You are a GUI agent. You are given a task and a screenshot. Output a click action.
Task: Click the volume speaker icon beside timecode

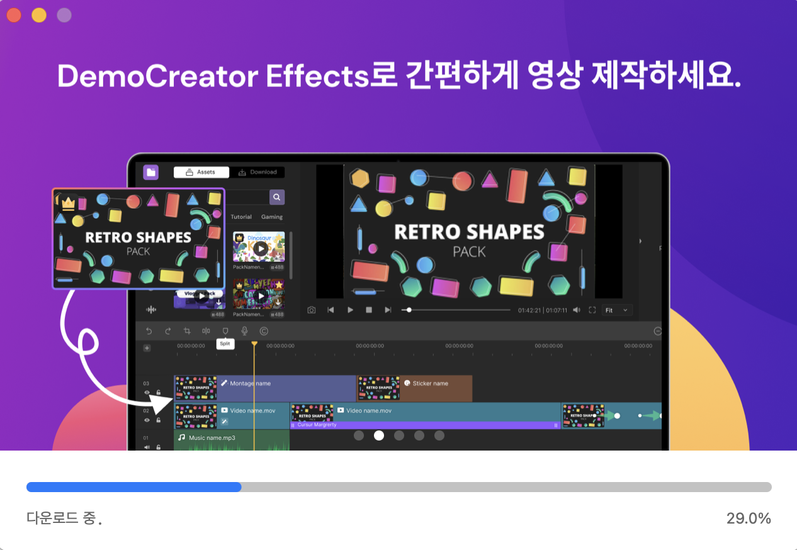tap(576, 310)
